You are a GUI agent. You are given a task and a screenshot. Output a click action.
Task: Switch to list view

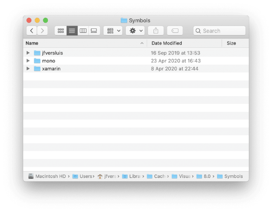coord(72,31)
